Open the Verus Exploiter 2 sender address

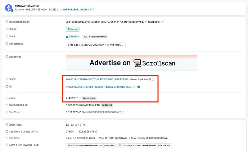(97, 79)
